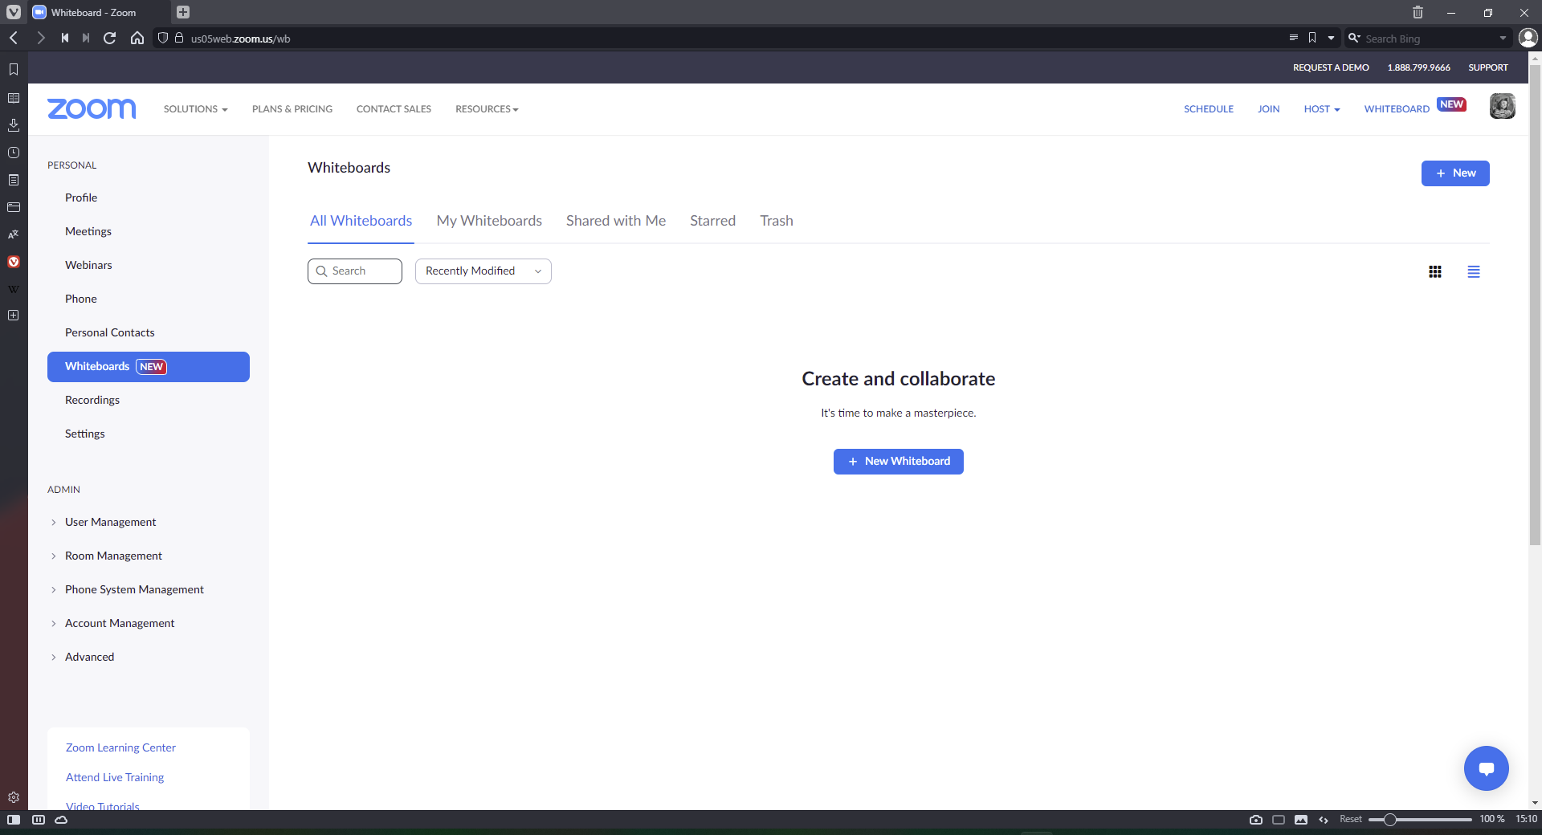Image resolution: width=1542 pixels, height=835 pixels.
Task: Switch to Starred tab
Action: click(712, 221)
